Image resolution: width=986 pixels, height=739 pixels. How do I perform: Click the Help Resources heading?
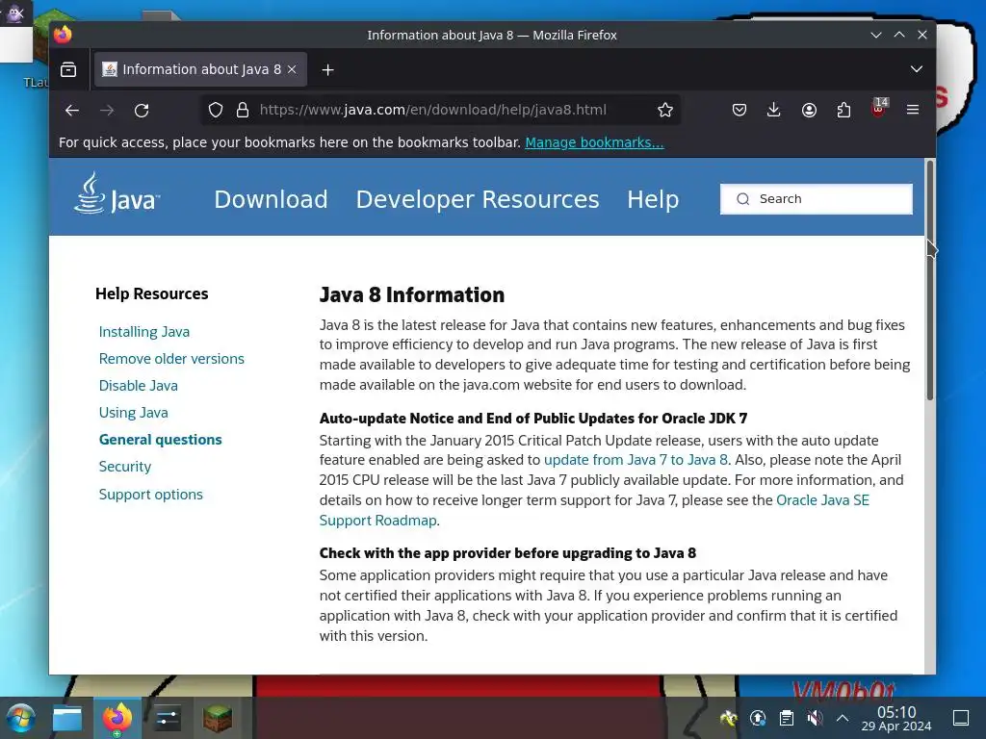pos(151,294)
